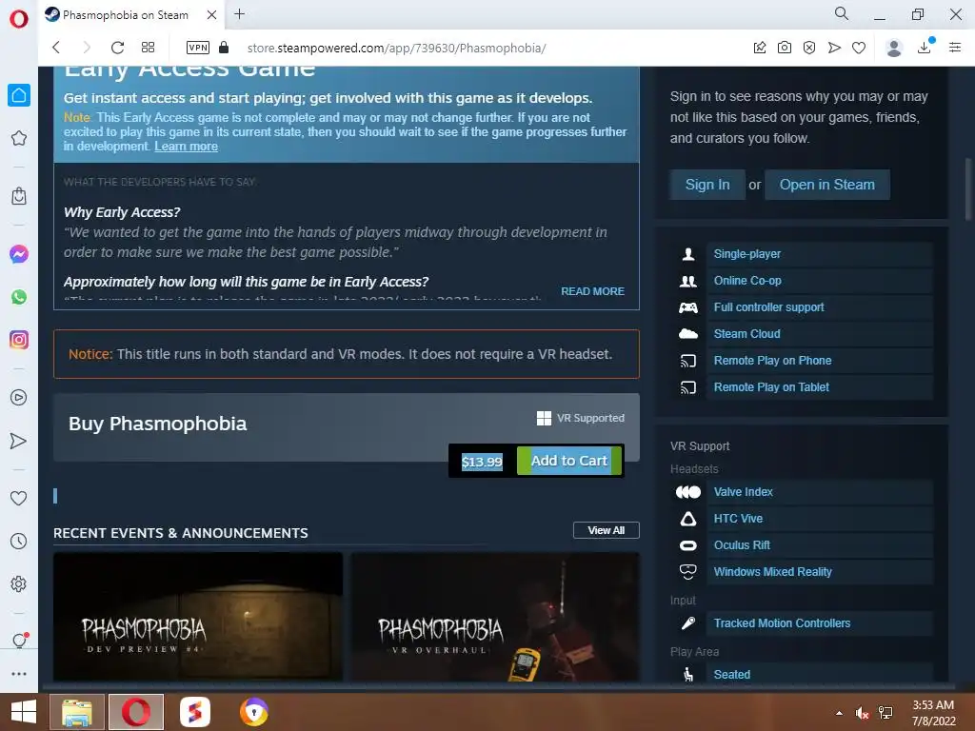Open the ad blocker shield icon
The width and height of the screenshot is (975, 731).
coord(809,48)
